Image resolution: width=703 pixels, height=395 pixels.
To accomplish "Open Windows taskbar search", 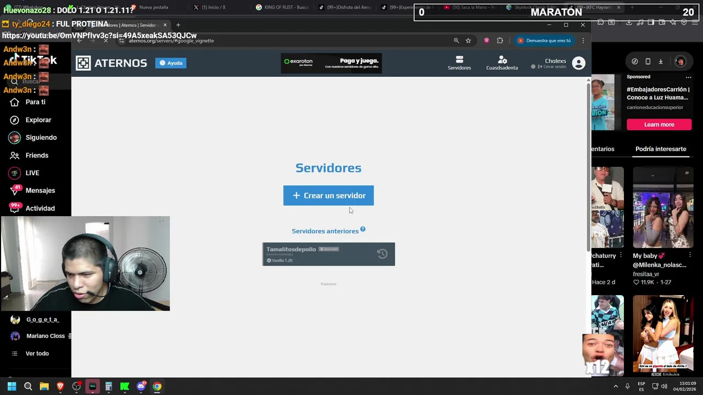I will pos(28,386).
